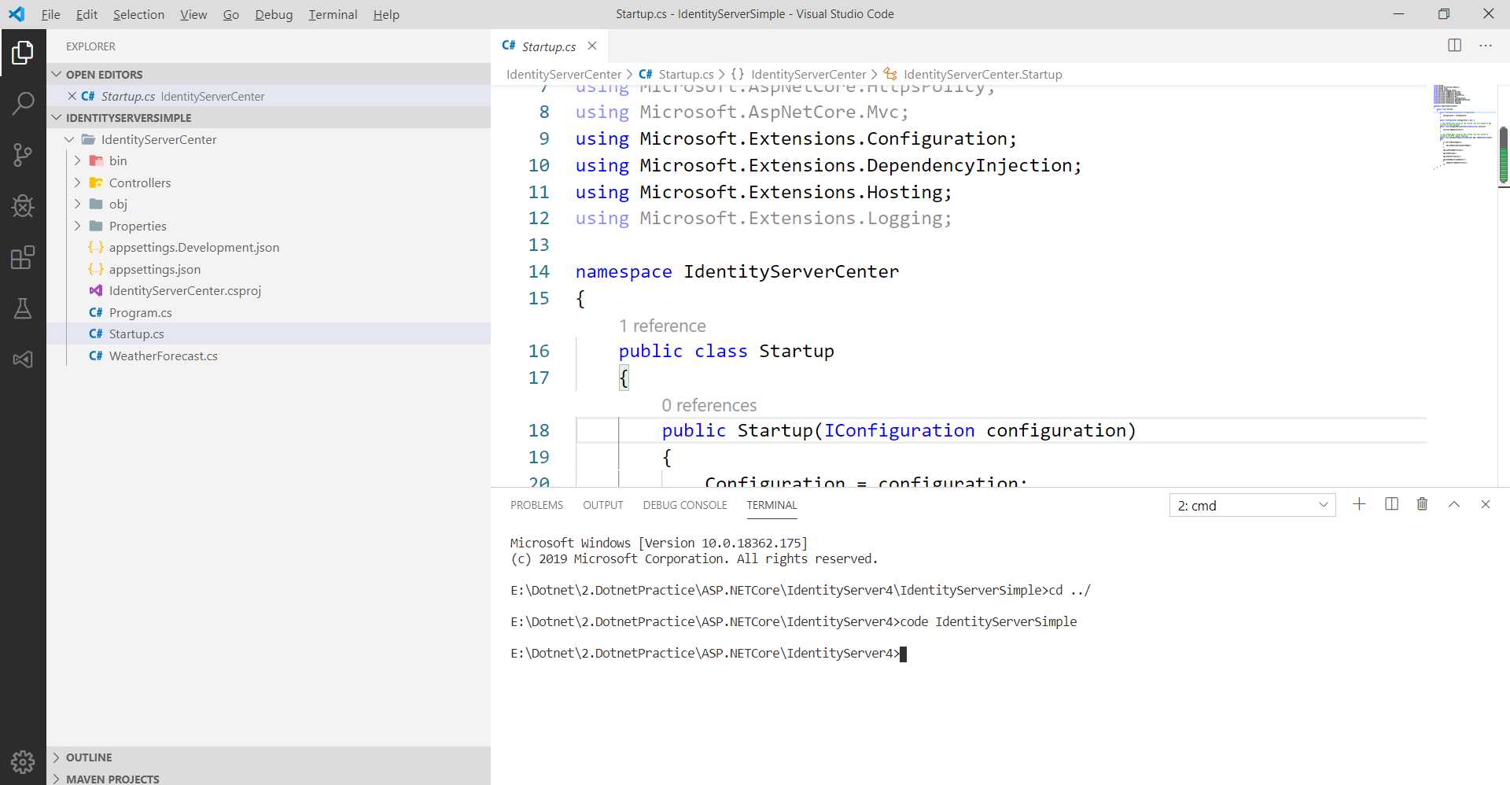
Task: Click the JSON icon beside appsettings.json
Action: click(96, 269)
